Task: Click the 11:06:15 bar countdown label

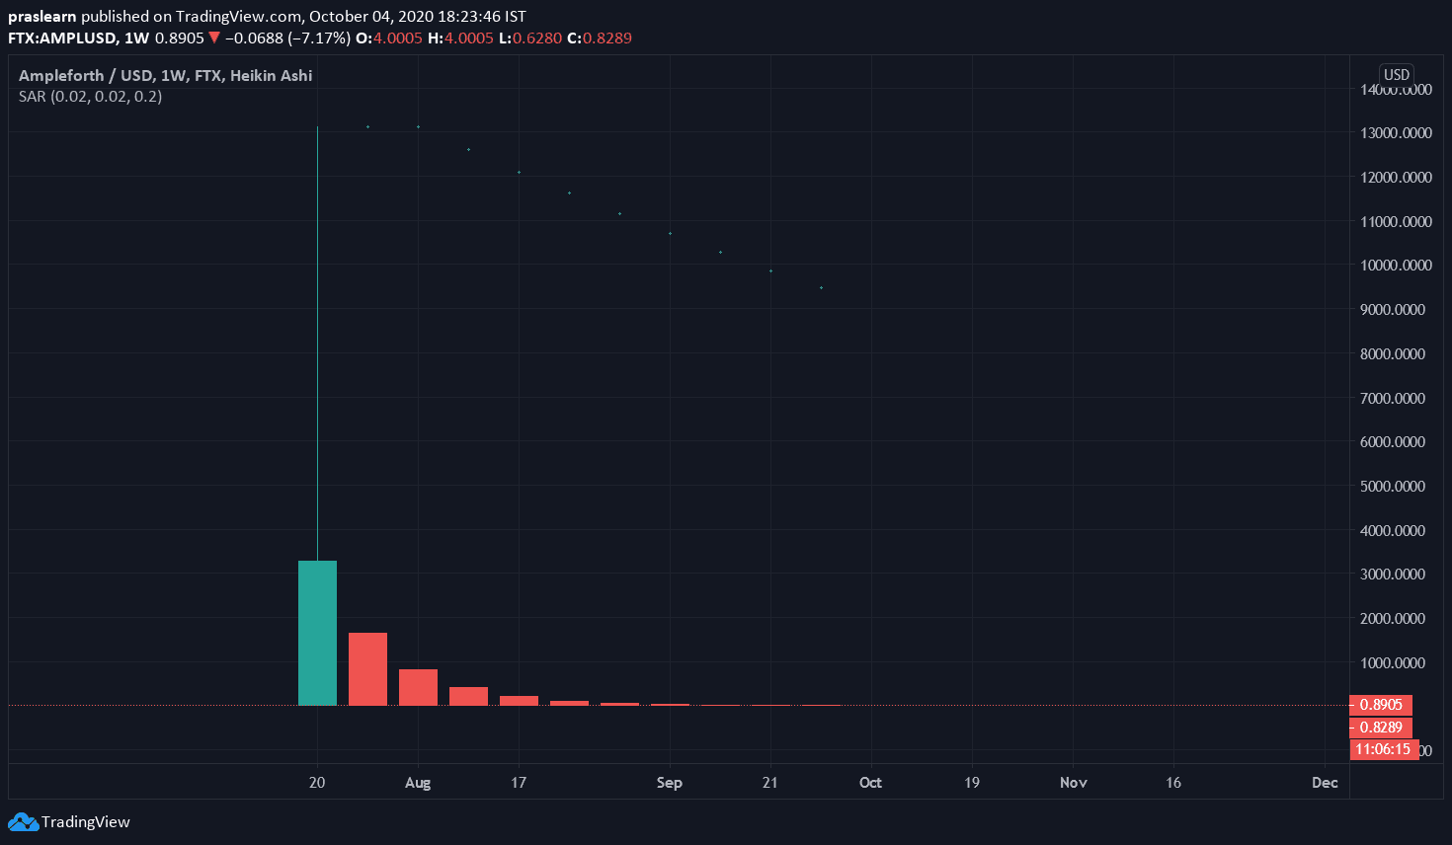Action: [x=1382, y=749]
